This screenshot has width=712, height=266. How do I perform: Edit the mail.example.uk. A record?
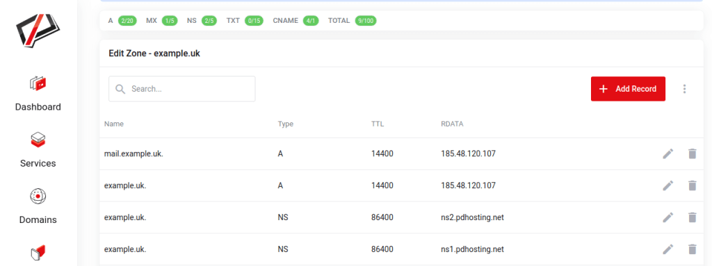click(667, 154)
